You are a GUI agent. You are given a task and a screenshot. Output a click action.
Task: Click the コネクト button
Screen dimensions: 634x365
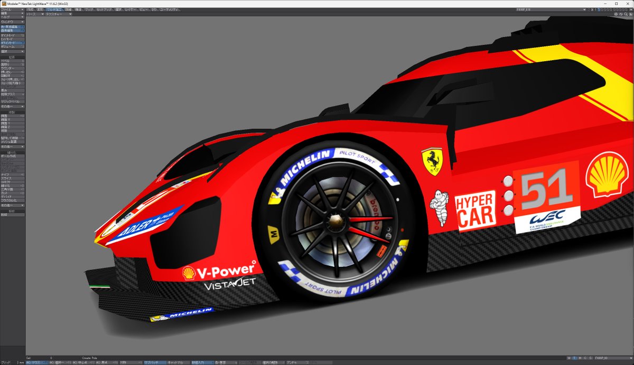click(x=13, y=182)
